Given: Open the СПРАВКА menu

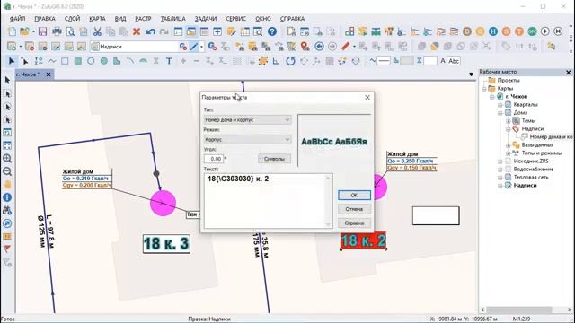Looking at the screenshot, I should point(292,19).
